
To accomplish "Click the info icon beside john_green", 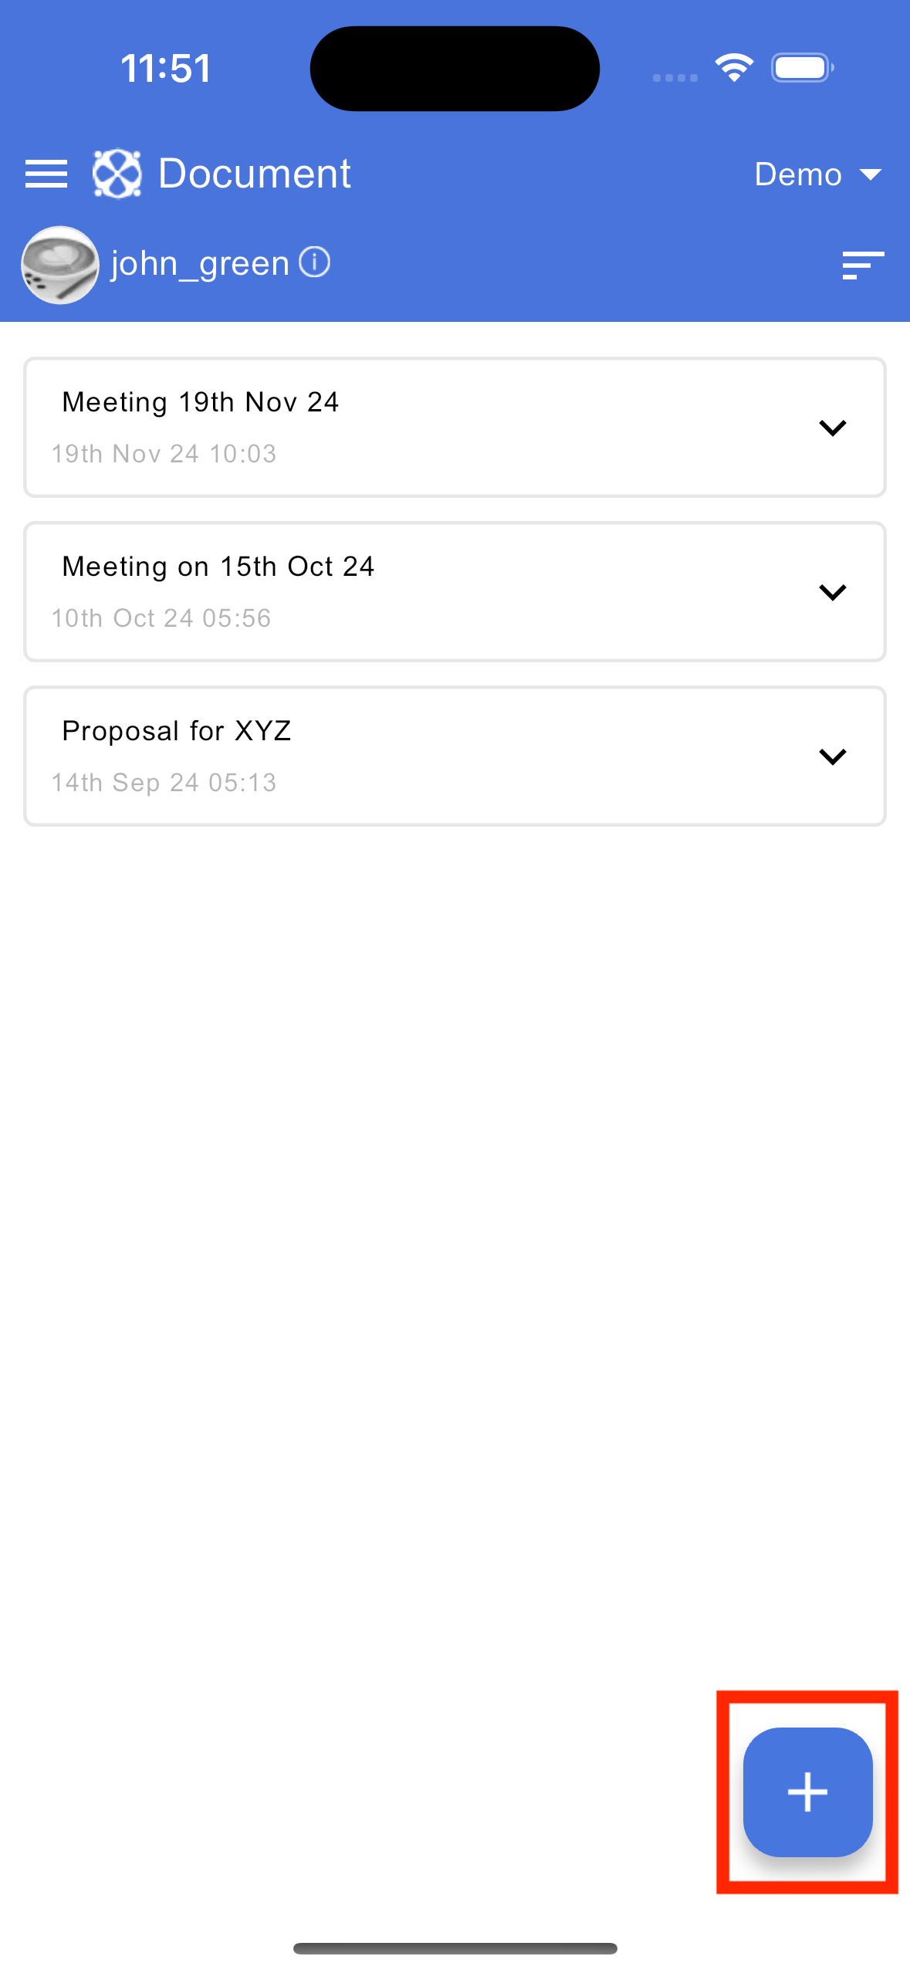I will pos(315,262).
